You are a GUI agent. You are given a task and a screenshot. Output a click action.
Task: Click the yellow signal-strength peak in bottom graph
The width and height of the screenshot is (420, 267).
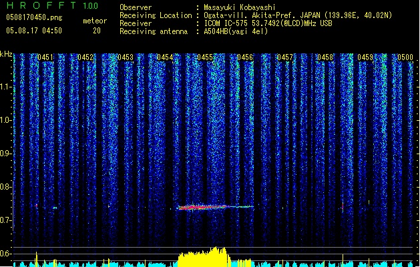coord(204,257)
